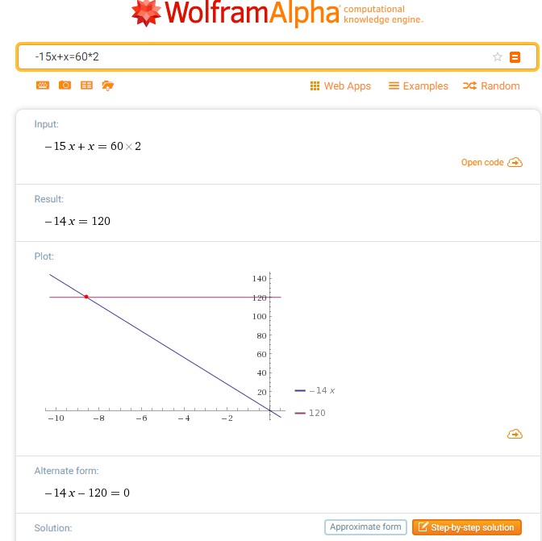The image size is (542, 541).
Task: Click the Alternate form equation
Action: [87, 493]
